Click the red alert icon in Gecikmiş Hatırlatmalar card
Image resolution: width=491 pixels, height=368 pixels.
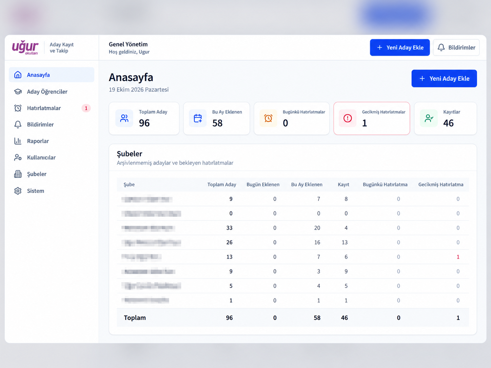click(x=348, y=118)
